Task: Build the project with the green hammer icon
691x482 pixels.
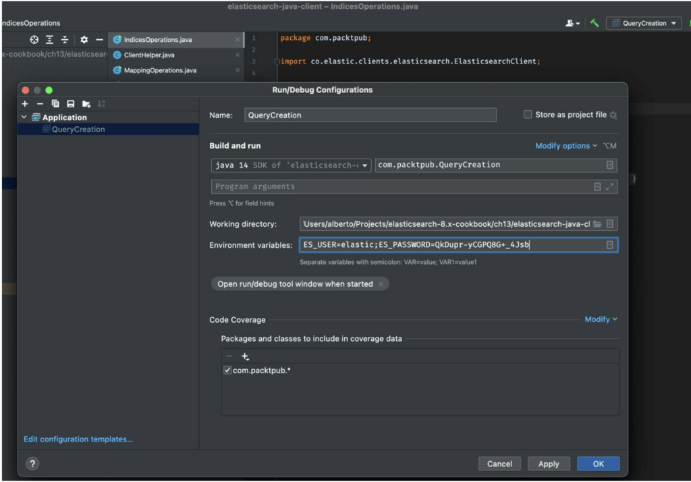Action: pyautogui.click(x=596, y=23)
